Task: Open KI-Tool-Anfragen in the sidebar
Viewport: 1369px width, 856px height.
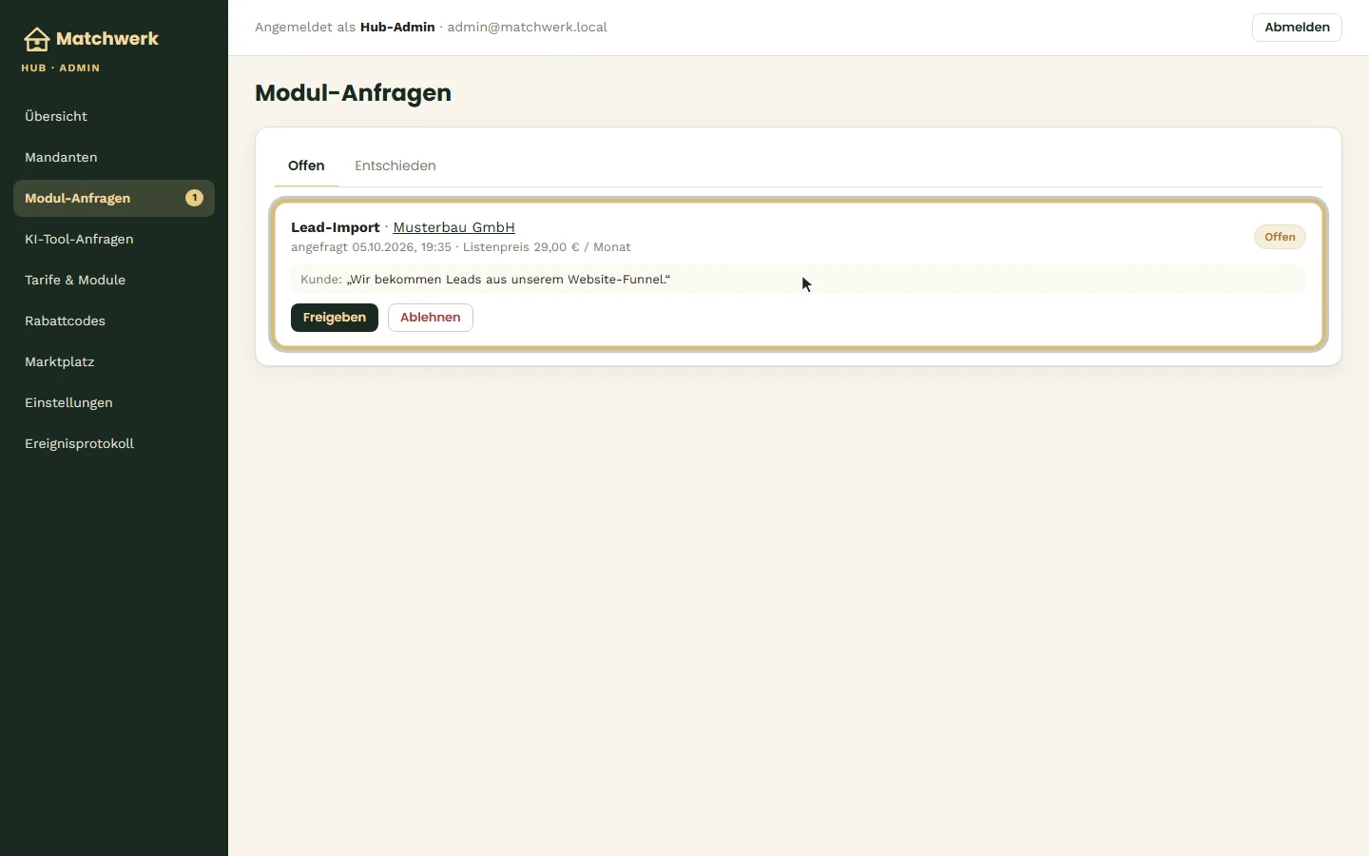Action: point(114,239)
